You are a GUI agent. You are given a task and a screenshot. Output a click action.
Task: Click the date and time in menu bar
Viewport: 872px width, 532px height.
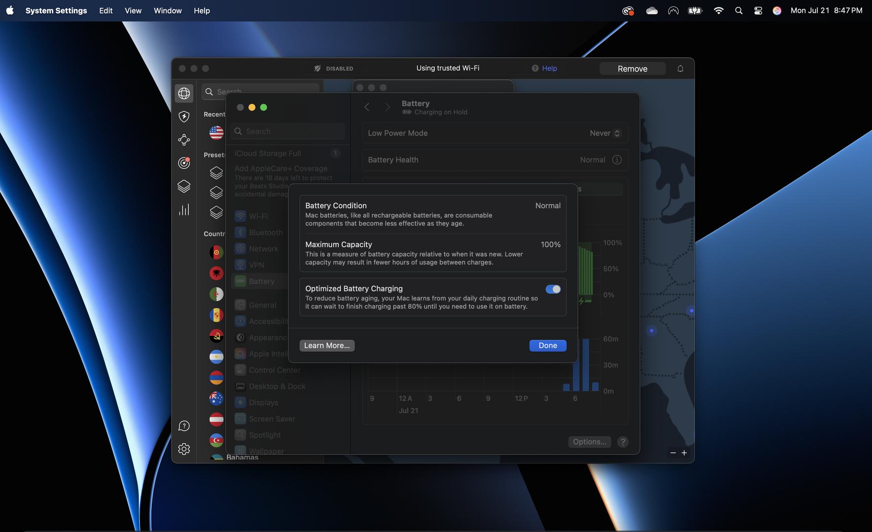tap(827, 10)
